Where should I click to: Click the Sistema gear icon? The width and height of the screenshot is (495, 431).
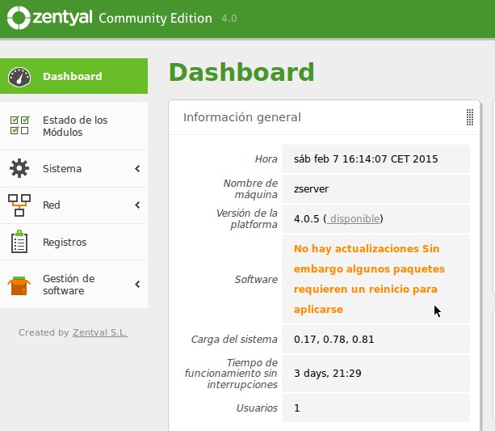click(x=19, y=168)
